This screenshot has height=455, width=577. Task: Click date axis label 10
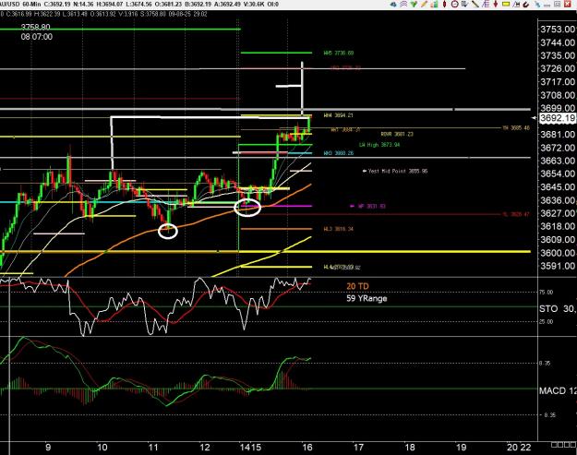(102, 448)
